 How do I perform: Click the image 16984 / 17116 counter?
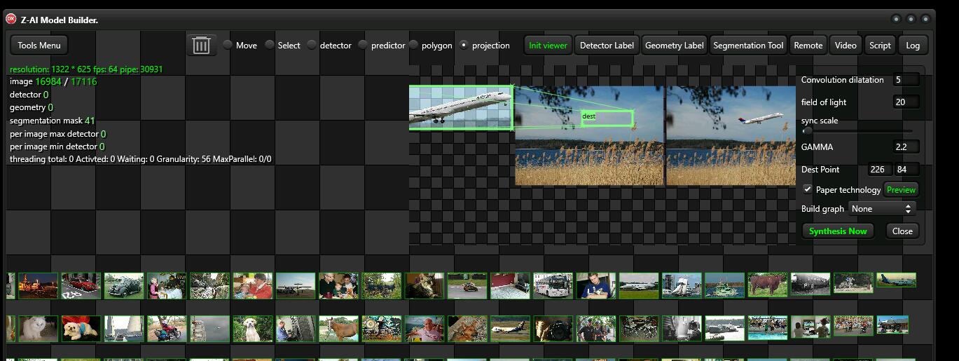(x=53, y=82)
